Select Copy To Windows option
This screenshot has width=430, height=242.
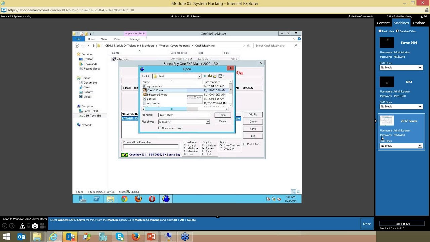coord(203,146)
